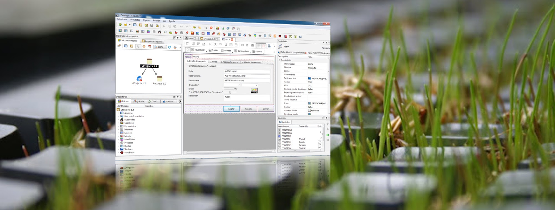Viewport: 555px width, 210px height.
Task: Click the refresh icon in project explorer
Action: (170, 47)
